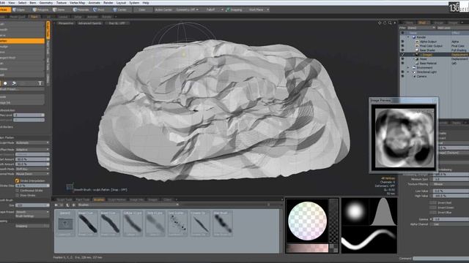
Task: Open the Smooth Mode dropdown
Action: [32, 169]
